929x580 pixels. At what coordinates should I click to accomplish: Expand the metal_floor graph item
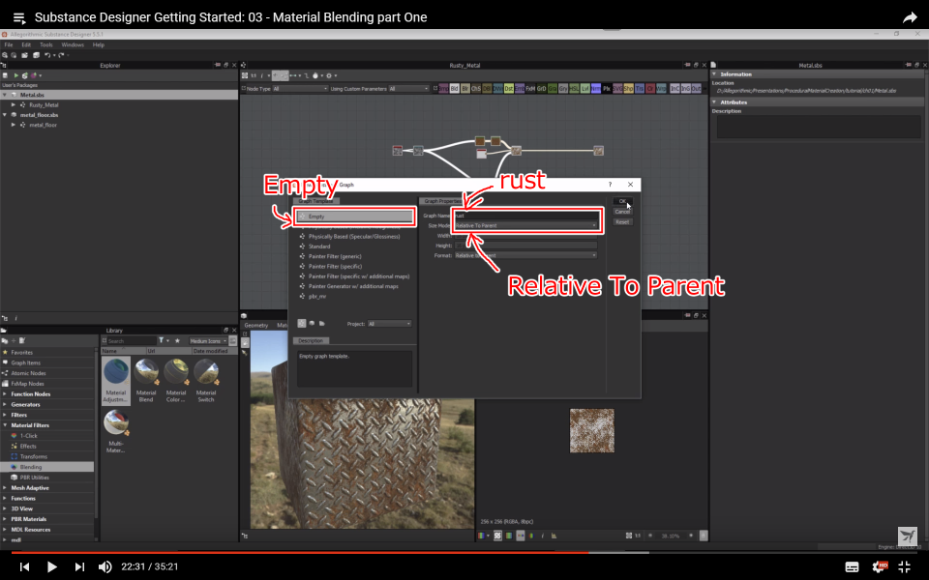point(14,125)
